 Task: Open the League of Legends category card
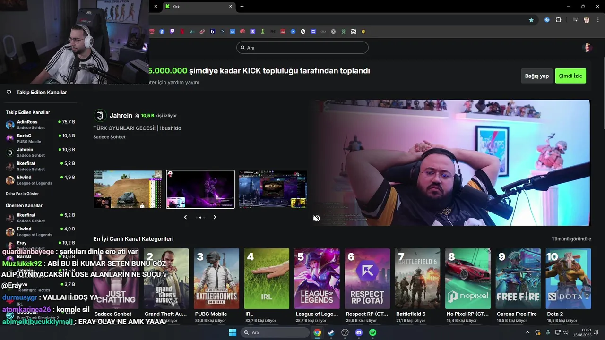point(317,279)
